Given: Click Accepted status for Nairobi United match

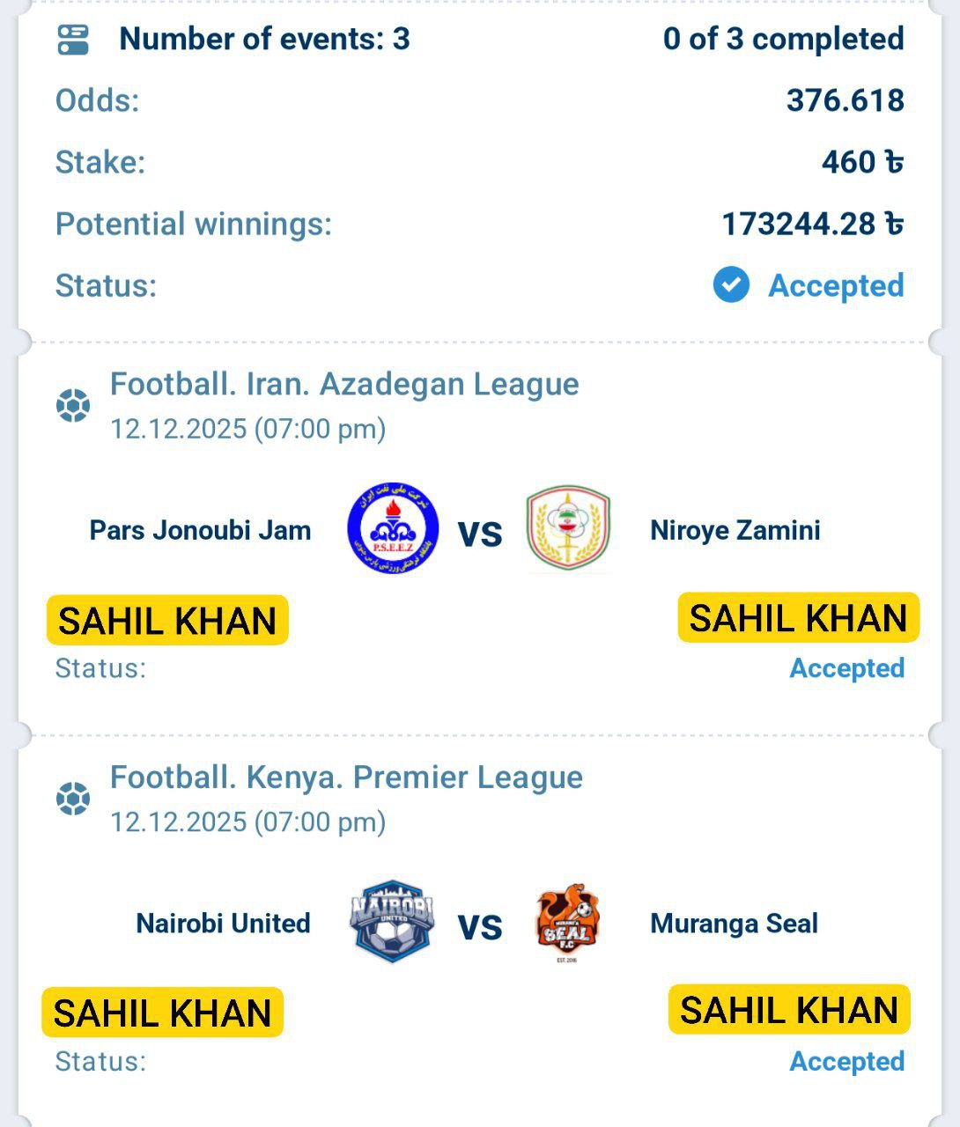Looking at the screenshot, I should point(846,1061).
